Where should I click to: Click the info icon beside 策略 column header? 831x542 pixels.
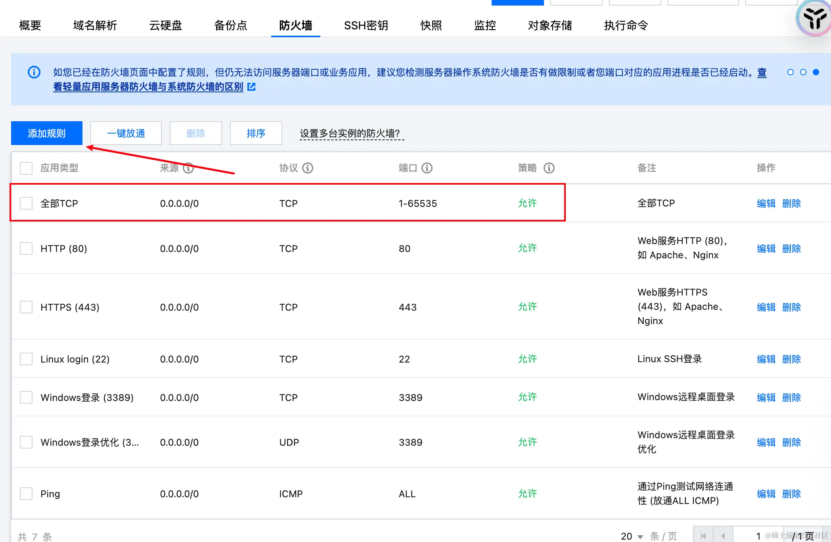click(x=549, y=168)
